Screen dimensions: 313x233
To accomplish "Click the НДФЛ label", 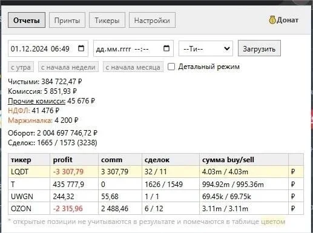I will pyautogui.click(x=19, y=111).
